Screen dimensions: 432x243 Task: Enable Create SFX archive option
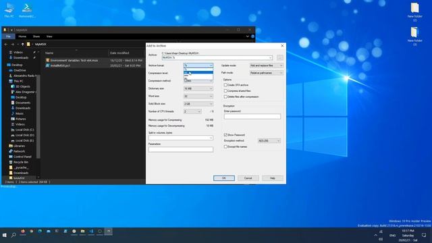click(x=225, y=85)
